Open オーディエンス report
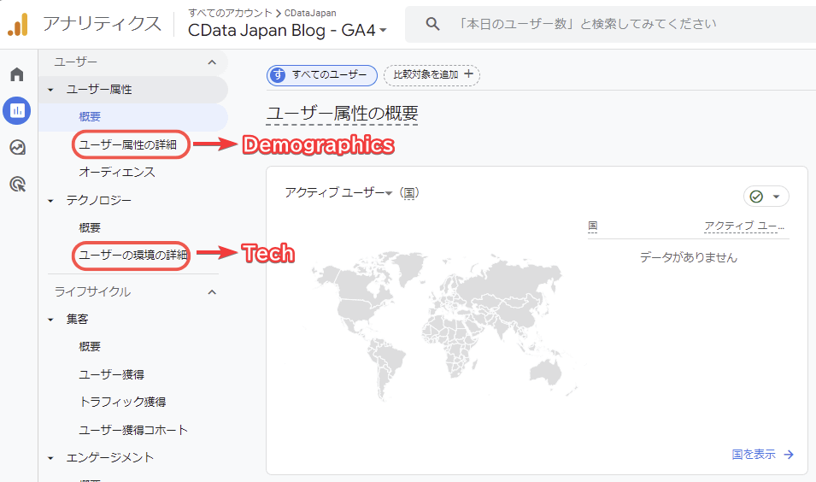 (x=117, y=173)
